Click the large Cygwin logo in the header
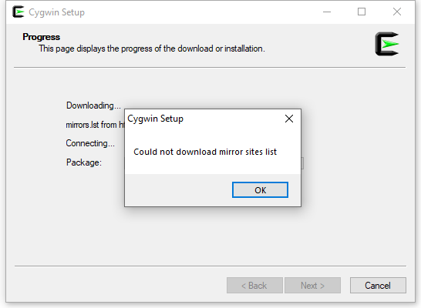The image size is (421, 308). coord(387,44)
